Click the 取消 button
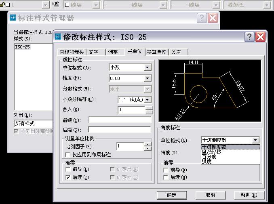The width and height of the screenshot is (274, 204). [x=210, y=195]
